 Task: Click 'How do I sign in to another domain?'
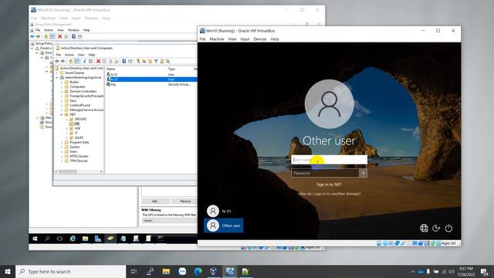pyautogui.click(x=330, y=194)
